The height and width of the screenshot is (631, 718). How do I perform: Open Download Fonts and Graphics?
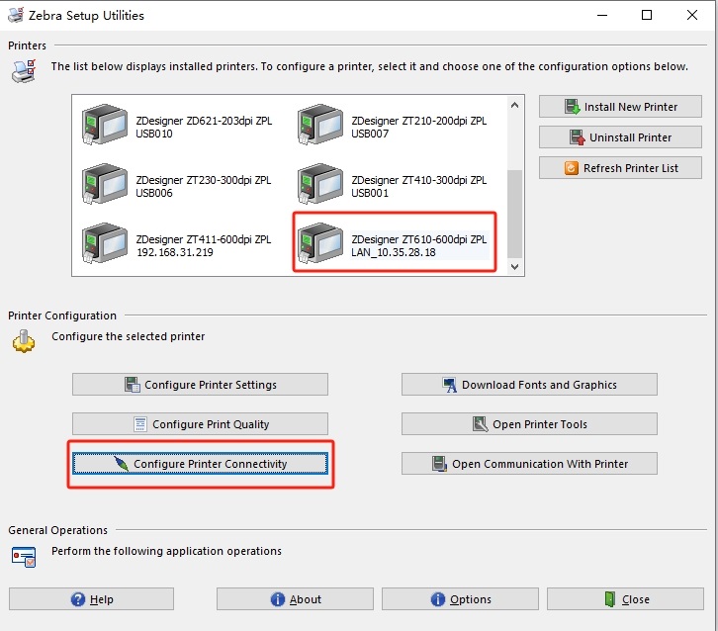[529, 385]
